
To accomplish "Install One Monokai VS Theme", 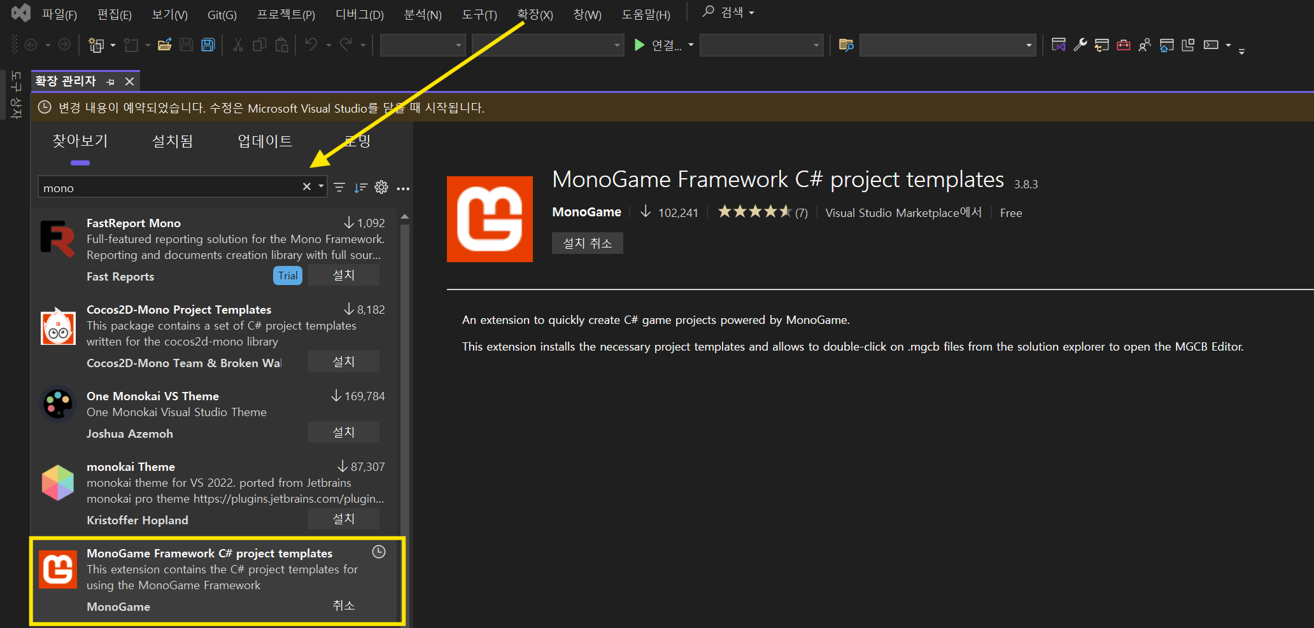I will [x=344, y=432].
